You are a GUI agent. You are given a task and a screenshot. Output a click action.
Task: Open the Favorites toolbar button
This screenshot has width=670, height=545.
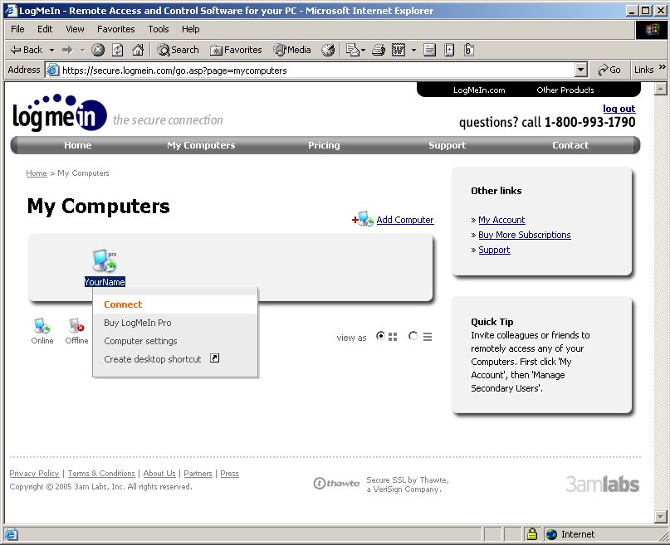(x=236, y=50)
